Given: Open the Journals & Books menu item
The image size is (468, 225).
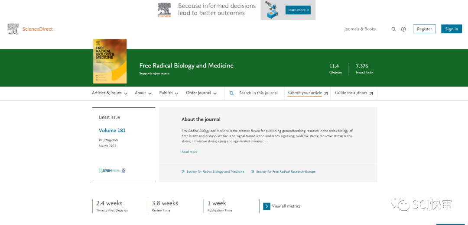Looking at the screenshot, I should click(360, 29).
